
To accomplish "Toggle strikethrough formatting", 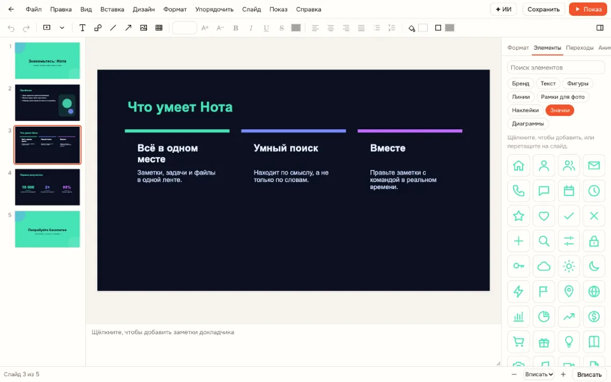I will [x=281, y=27].
